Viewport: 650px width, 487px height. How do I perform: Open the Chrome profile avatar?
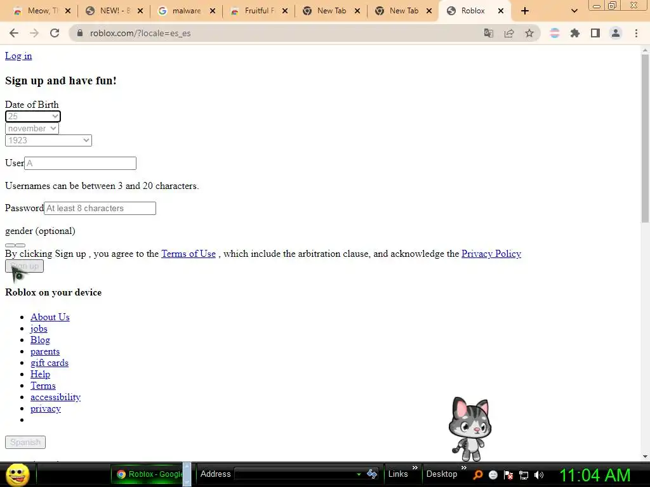point(616,33)
